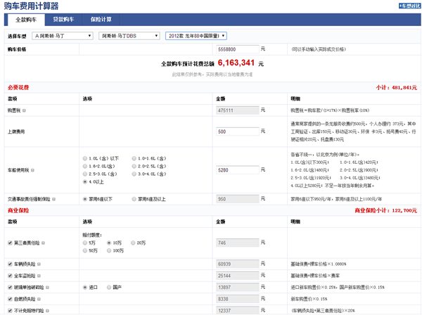Screen dimensions: 422x315
Task: Click the info icon beside 全车盗抢险
Action: click(x=39, y=276)
